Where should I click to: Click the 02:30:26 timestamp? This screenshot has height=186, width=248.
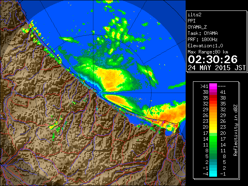(x=213, y=59)
